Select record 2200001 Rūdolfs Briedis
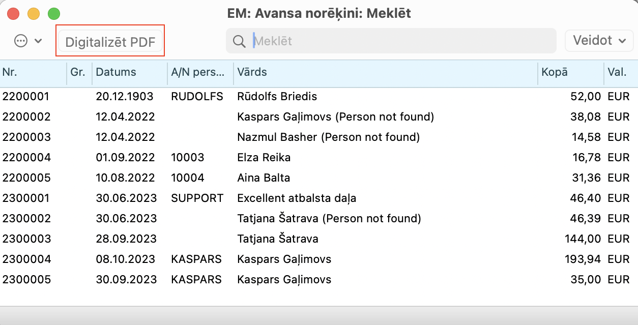Screen dimensions: 638x325 click(x=277, y=97)
